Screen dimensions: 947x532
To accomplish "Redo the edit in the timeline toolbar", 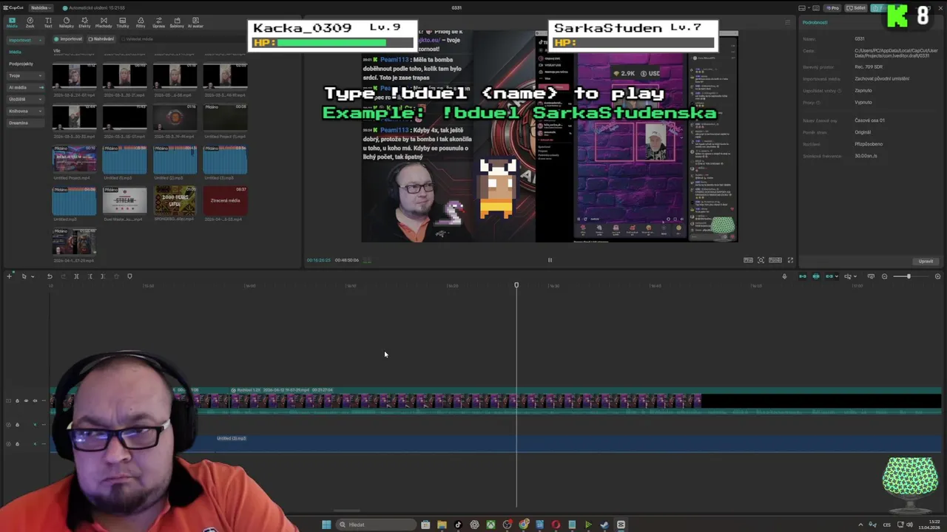I will (x=62, y=276).
